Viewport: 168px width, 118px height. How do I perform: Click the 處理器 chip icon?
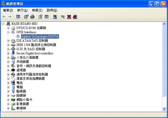click(13, 70)
